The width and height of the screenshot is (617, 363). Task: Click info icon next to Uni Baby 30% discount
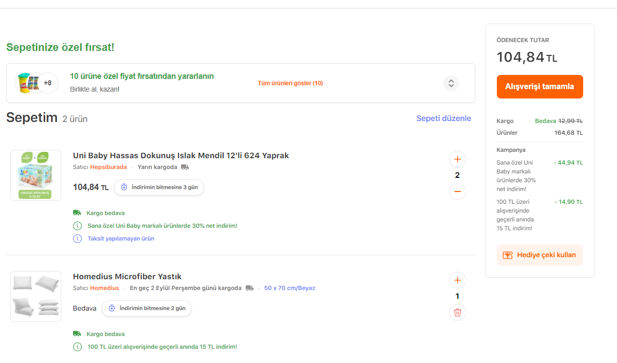click(77, 226)
